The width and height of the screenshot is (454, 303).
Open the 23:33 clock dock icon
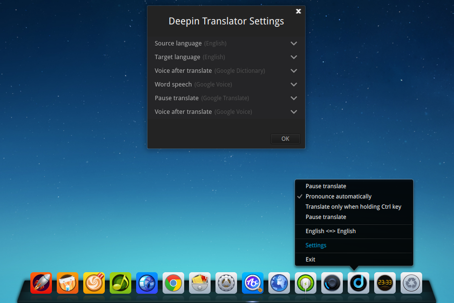(384, 283)
